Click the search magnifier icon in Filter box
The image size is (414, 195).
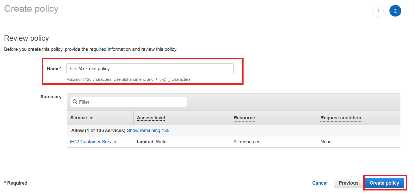74,102
